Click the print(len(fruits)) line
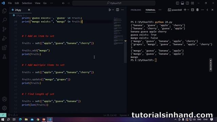 click(35, 105)
